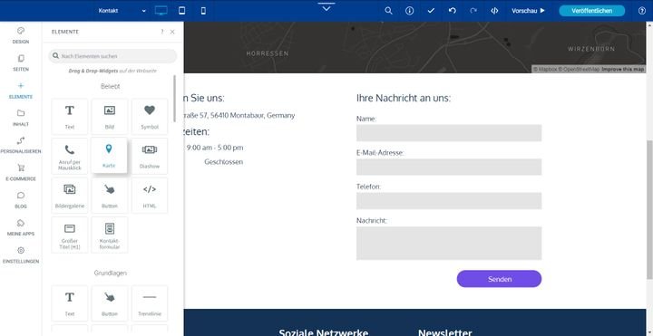Image resolution: width=653 pixels, height=336 pixels.
Task: Click the '9:00 am - 5:00 pm' text
Action: coord(215,148)
